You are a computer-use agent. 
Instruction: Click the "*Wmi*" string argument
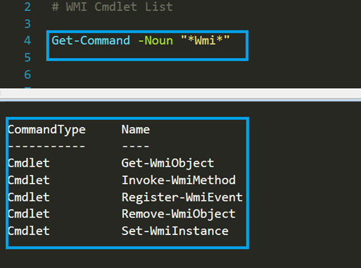pos(205,40)
